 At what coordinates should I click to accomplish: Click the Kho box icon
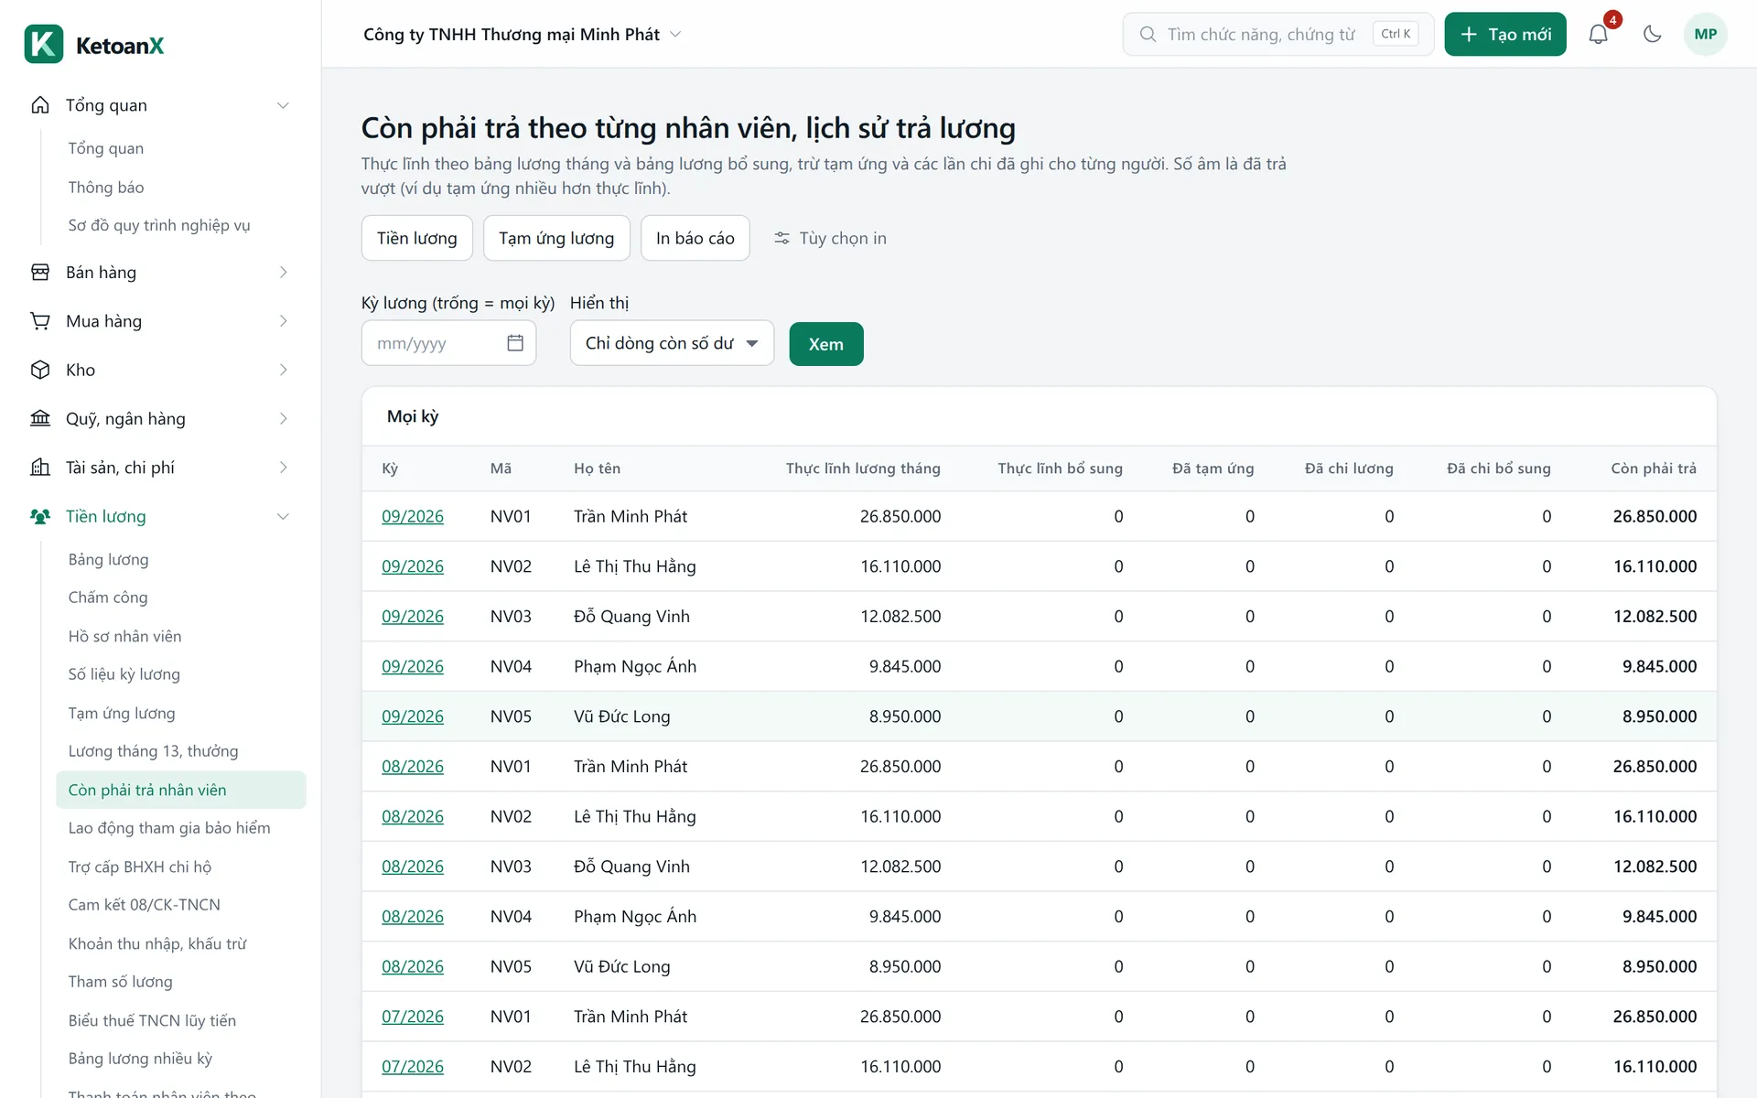(40, 370)
